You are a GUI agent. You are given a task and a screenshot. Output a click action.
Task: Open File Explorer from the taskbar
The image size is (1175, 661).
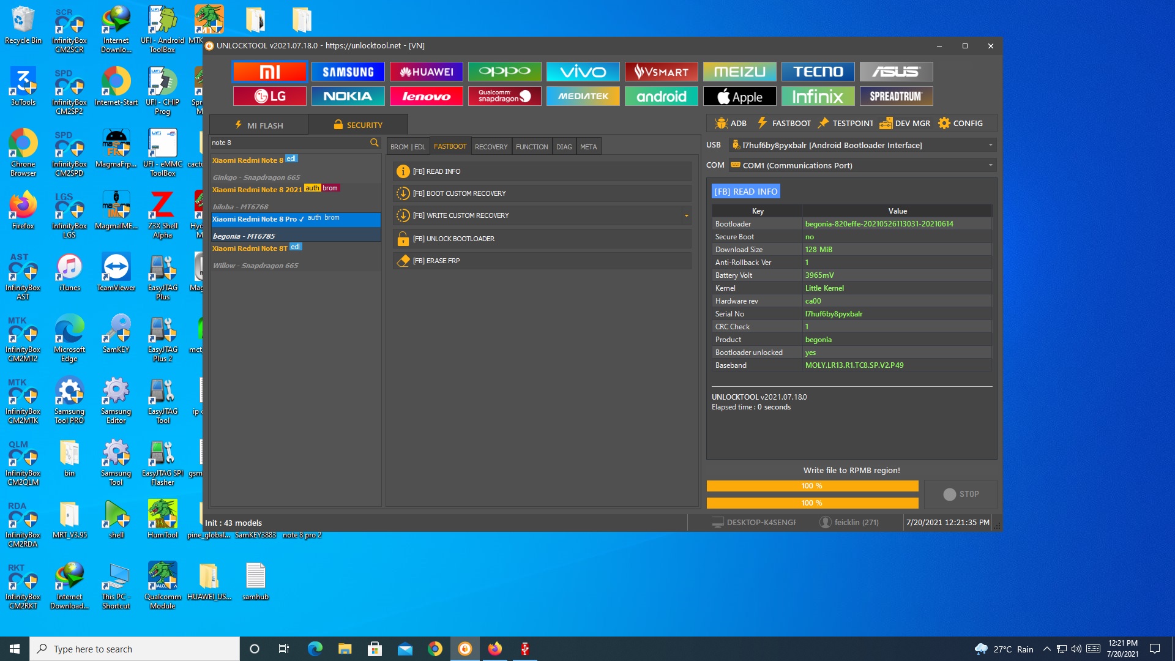tap(345, 649)
